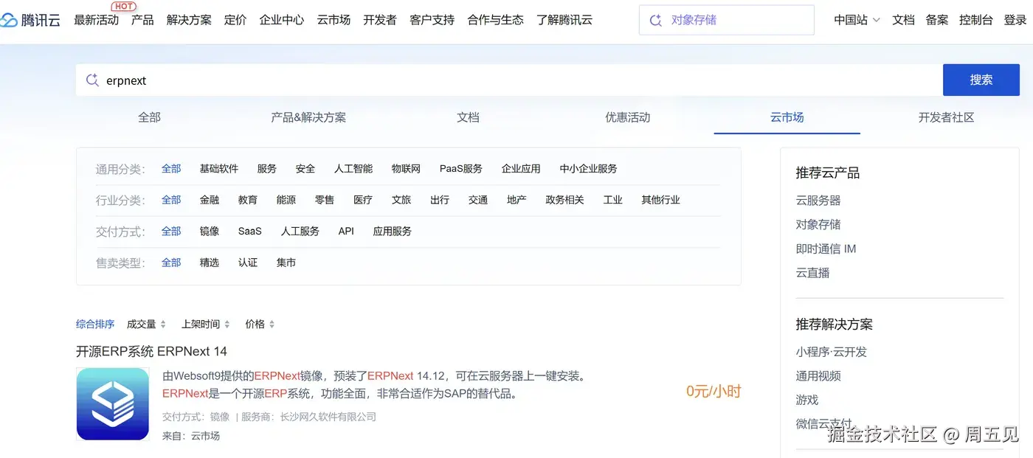Filter 行业分类 by 其他行业
1033x458 pixels.
coord(661,200)
